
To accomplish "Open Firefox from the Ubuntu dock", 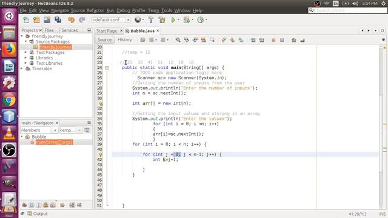I will pos(9,49).
